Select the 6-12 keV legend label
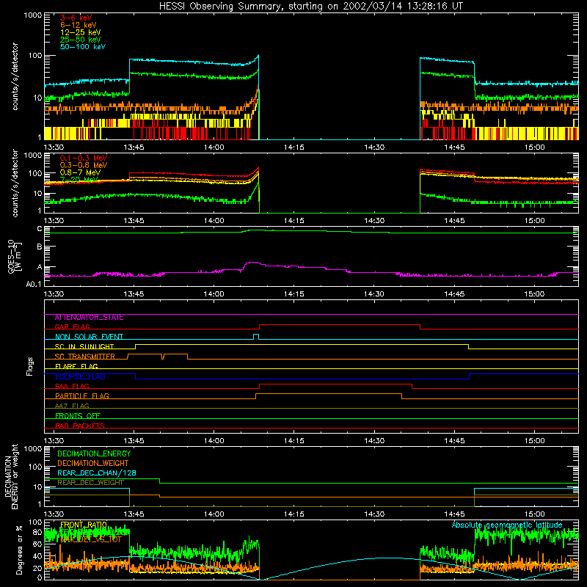587x587 pixels. coord(78,25)
